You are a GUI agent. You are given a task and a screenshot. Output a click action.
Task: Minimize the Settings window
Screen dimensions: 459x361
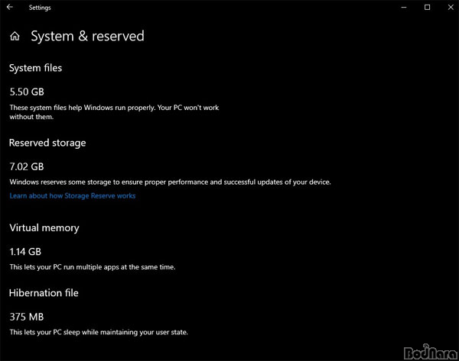(x=404, y=8)
